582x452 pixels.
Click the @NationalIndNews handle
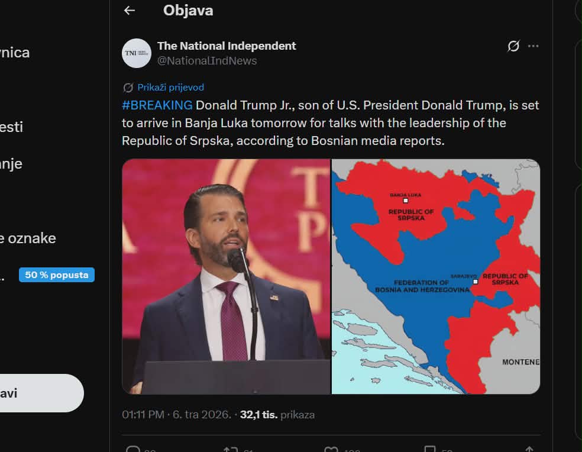207,60
